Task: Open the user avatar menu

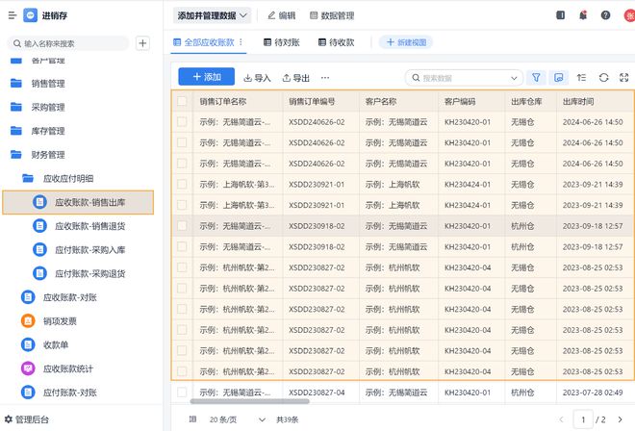Action: click(629, 15)
